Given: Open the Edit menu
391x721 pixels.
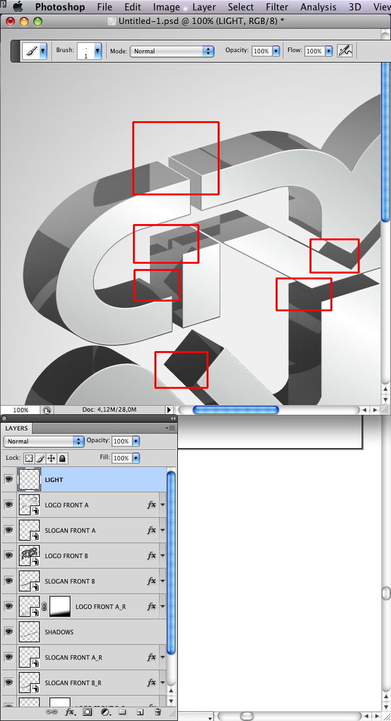Looking at the screenshot, I should (x=132, y=7).
